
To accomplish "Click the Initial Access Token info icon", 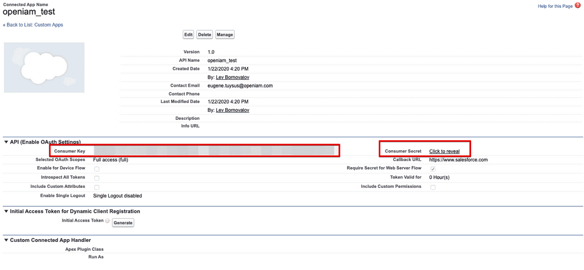I will coord(108,221).
